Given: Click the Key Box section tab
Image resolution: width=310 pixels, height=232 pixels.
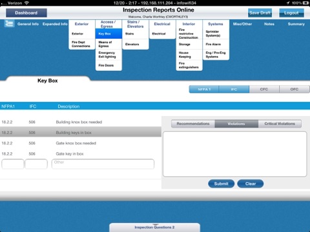Looking at the screenshot, I should point(48,81).
